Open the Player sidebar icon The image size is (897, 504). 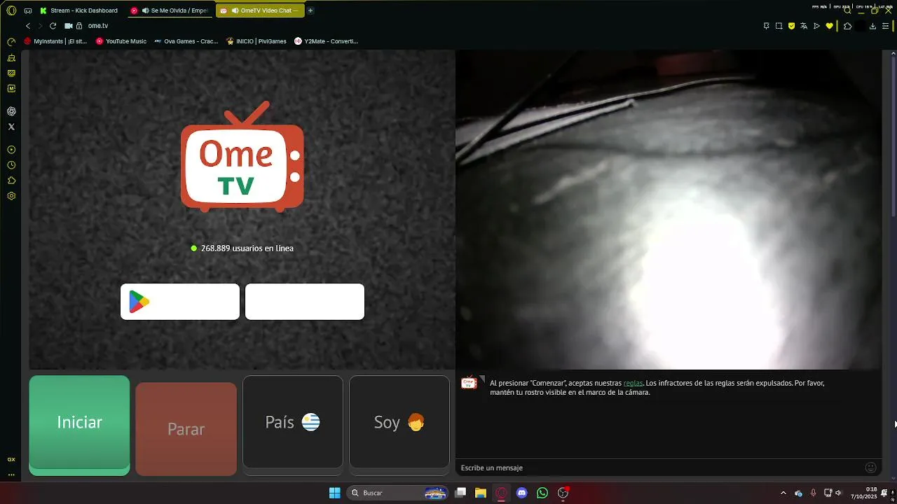click(11, 150)
